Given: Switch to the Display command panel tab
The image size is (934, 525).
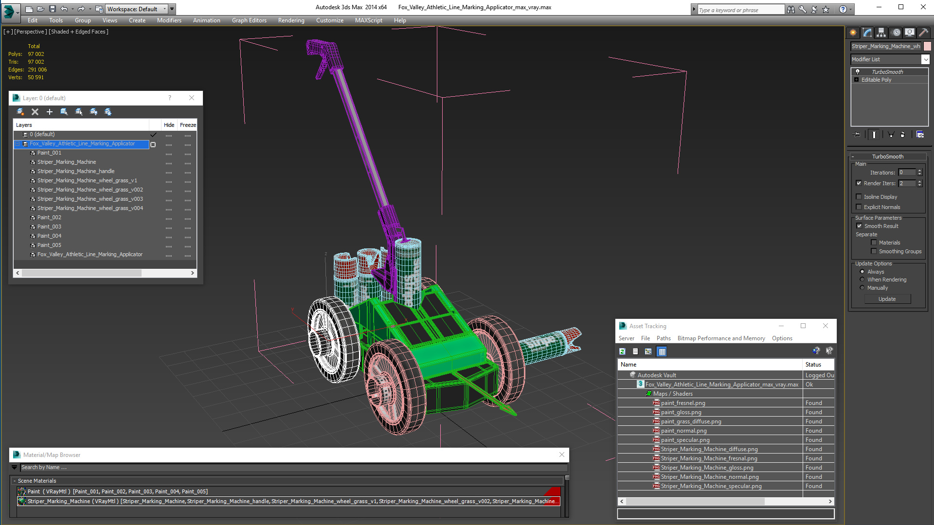Looking at the screenshot, I should [910, 33].
